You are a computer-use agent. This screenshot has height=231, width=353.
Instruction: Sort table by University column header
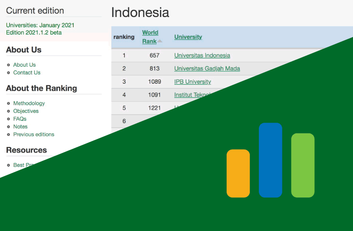pos(188,37)
